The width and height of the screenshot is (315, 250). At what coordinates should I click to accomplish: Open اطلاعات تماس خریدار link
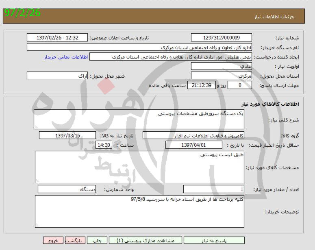tap(66, 57)
